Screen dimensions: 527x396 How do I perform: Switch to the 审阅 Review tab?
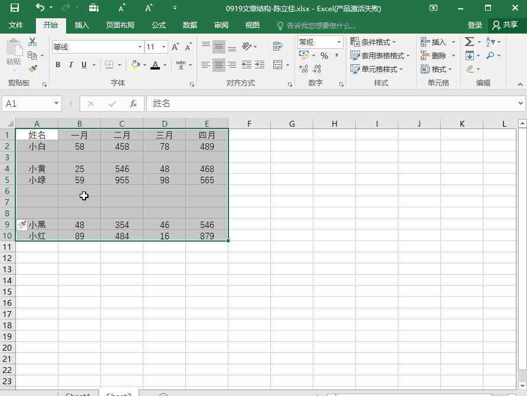(x=221, y=25)
